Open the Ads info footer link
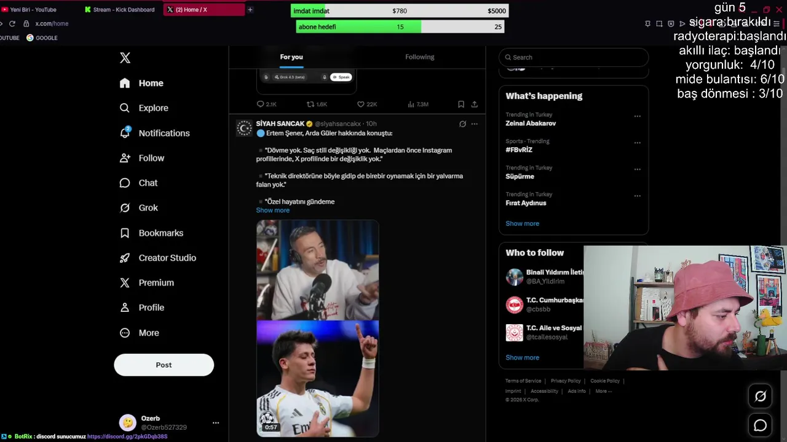 [x=577, y=391]
